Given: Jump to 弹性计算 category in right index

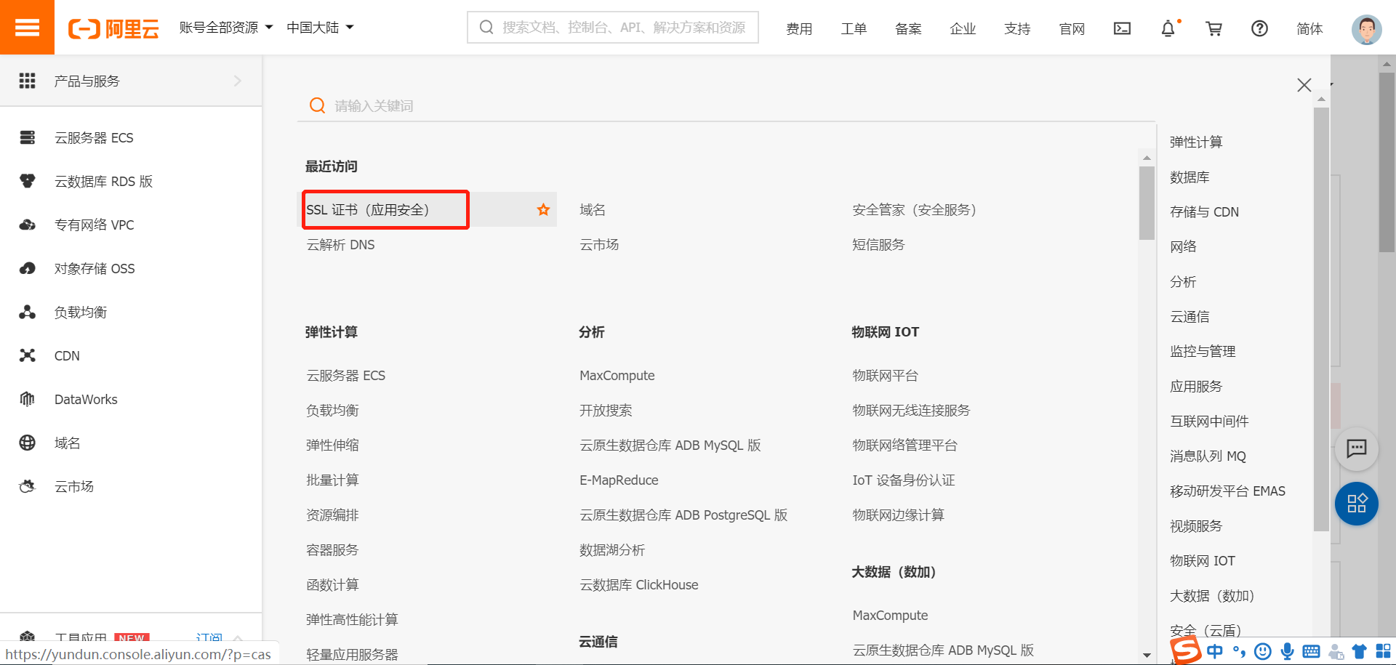Looking at the screenshot, I should coord(1196,142).
